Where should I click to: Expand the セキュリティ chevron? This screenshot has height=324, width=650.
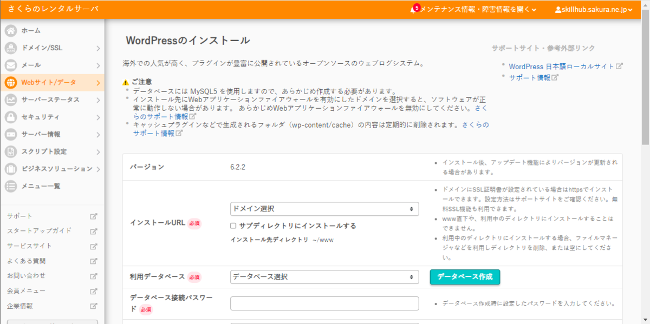pyautogui.click(x=98, y=117)
